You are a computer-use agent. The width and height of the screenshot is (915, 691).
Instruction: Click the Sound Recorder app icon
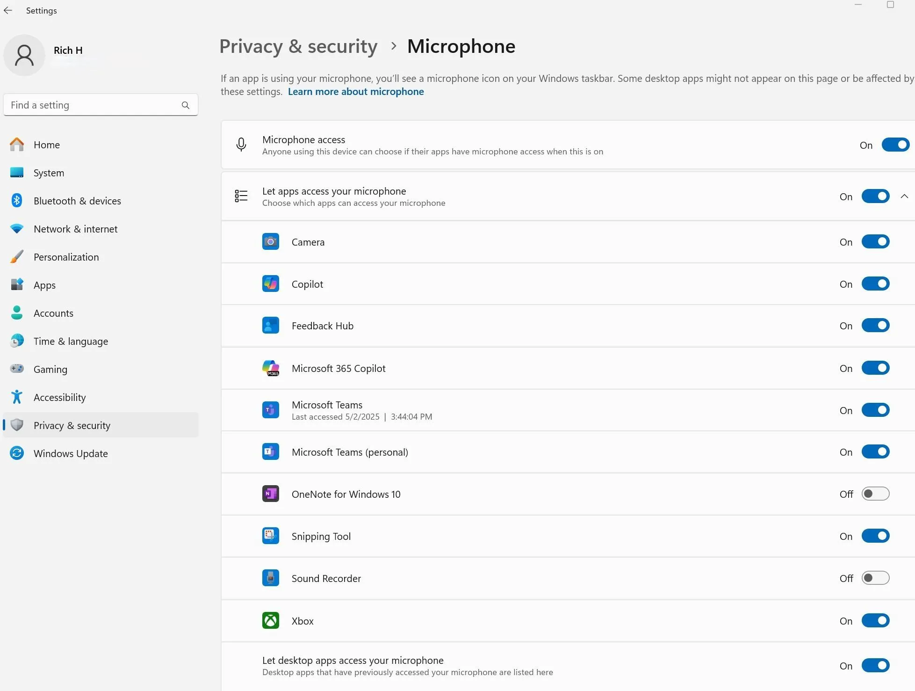point(270,578)
